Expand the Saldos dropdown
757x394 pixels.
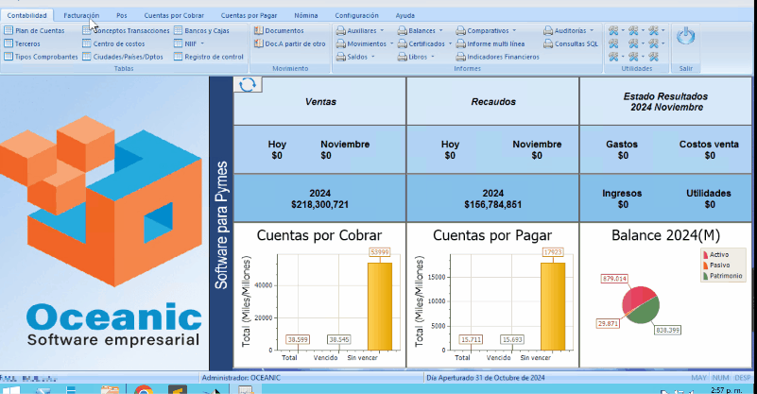tap(372, 57)
